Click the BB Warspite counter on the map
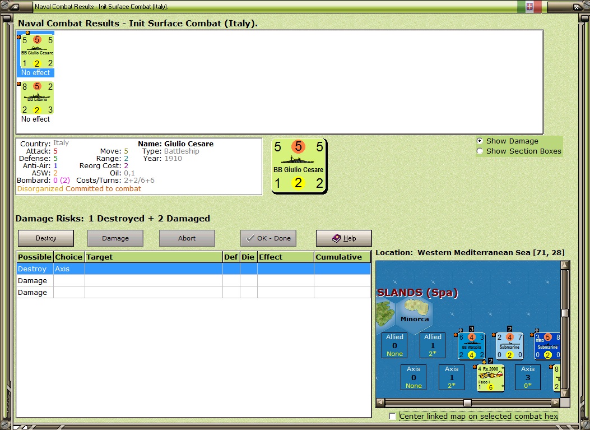The width and height of the screenshot is (590, 430). coord(471,346)
